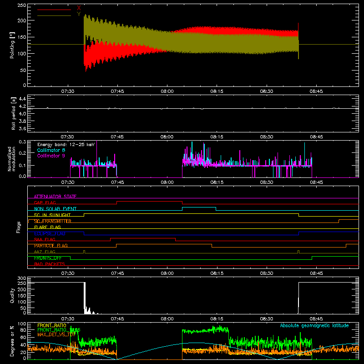364x364 pixels.
Task: Click the ATTENUATOR_STATE flag label
Action: pyautogui.click(x=55, y=197)
